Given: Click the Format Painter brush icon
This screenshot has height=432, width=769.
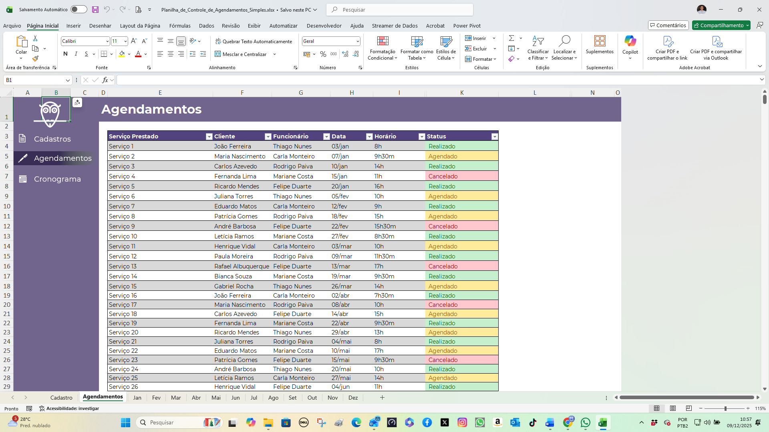Looking at the screenshot, I should click(x=35, y=59).
